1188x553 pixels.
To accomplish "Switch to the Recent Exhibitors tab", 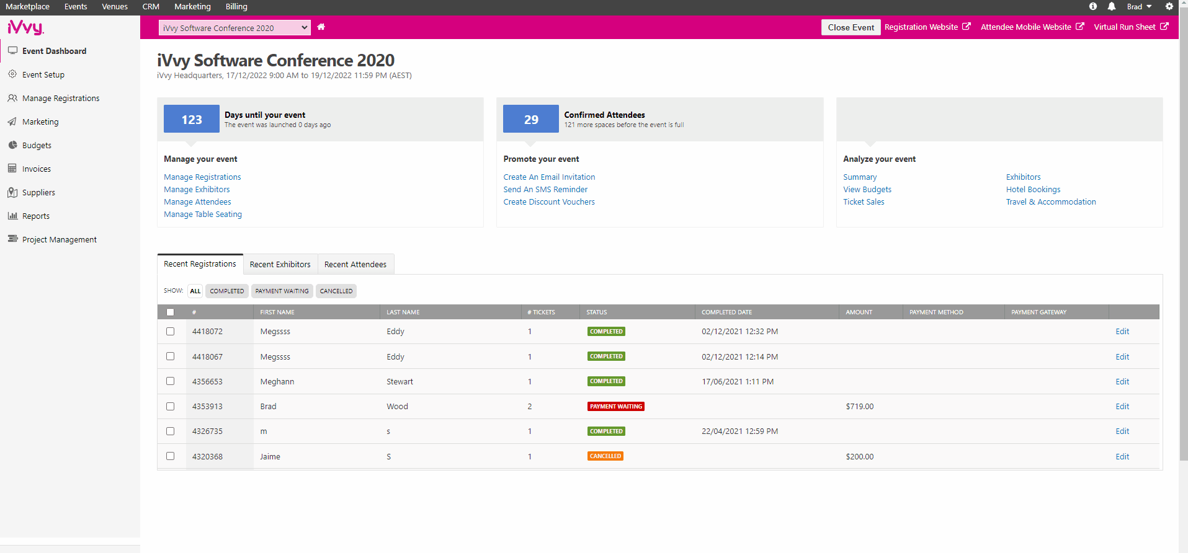I will tap(280, 264).
